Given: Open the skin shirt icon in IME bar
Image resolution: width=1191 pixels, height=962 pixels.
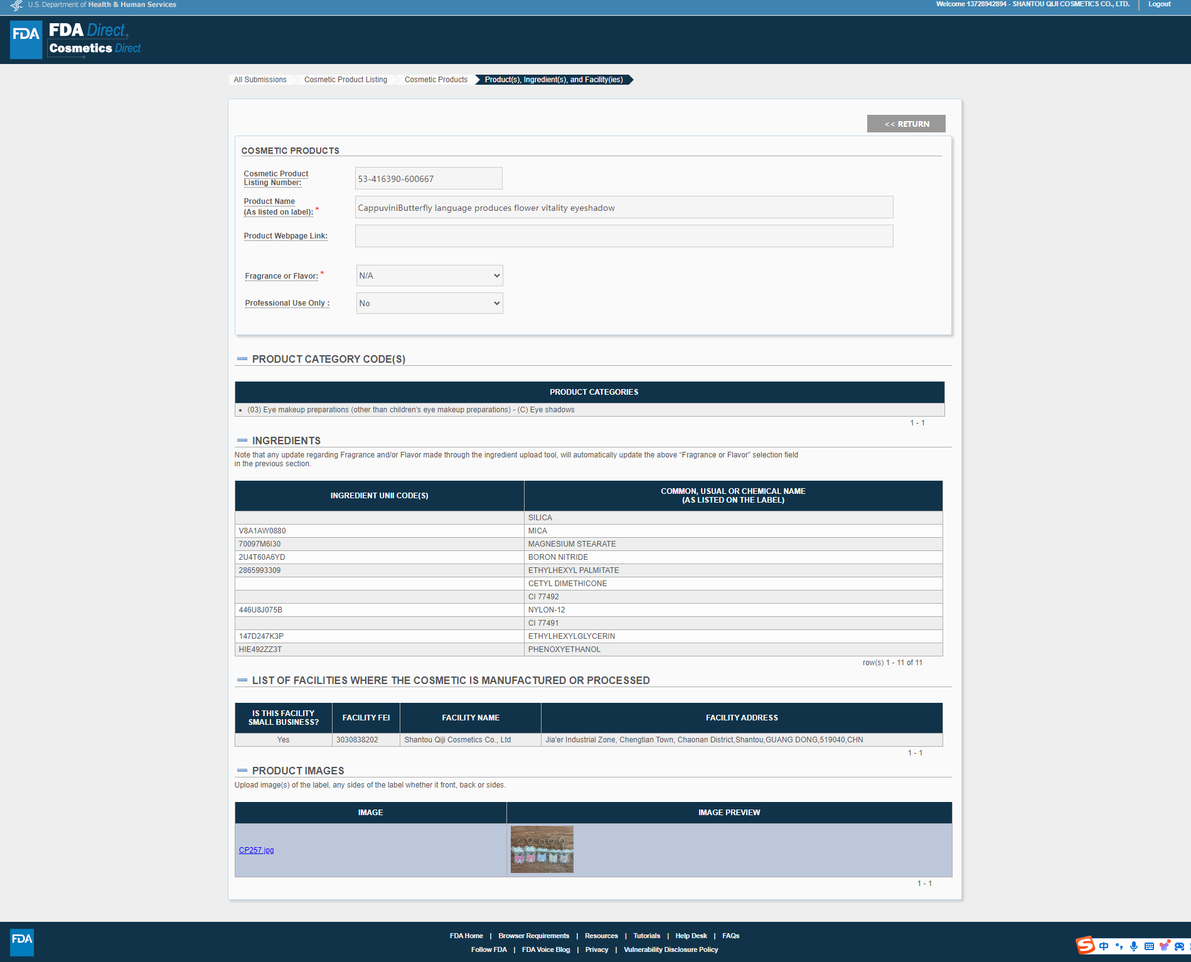Looking at the screenshot, I should 1165,946.
